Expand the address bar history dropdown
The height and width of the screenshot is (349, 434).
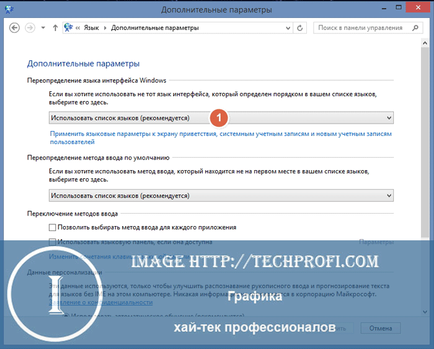287,28
